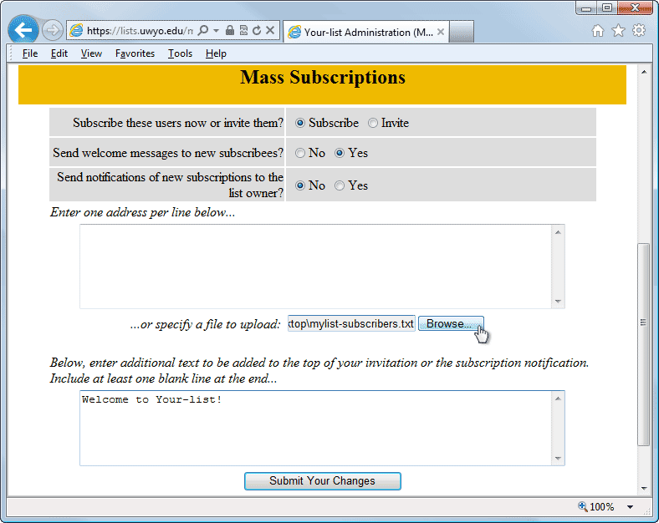Image resolution: width=659 pixels, height=523 pixels.
Task: Click the addresses box scroll up arrow
Action: tap(558, 232)
